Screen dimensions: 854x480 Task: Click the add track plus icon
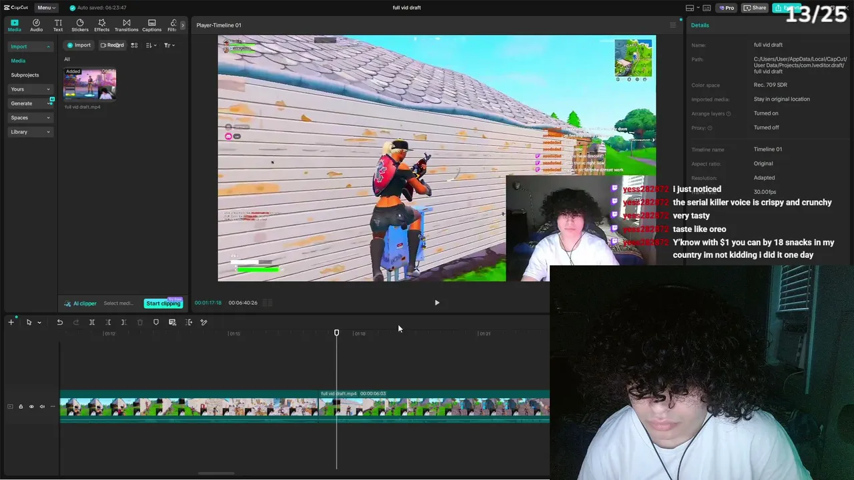[11, 322]
